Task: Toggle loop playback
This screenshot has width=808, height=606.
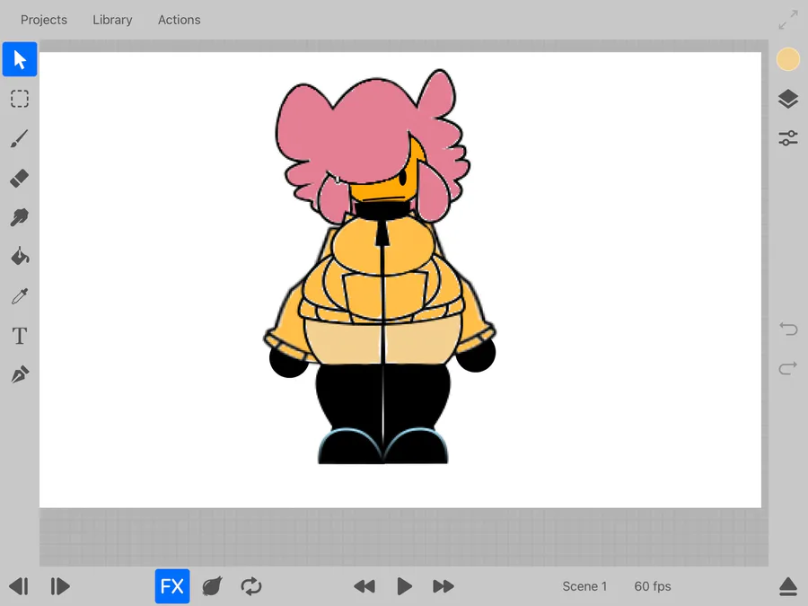Action: [251, 586]
